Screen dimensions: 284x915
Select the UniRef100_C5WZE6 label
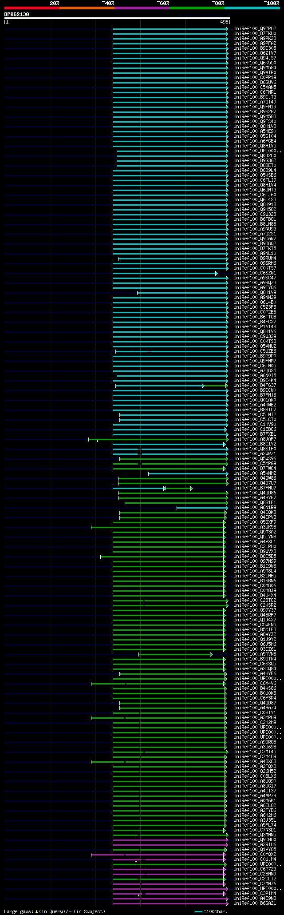pos(255,351)
